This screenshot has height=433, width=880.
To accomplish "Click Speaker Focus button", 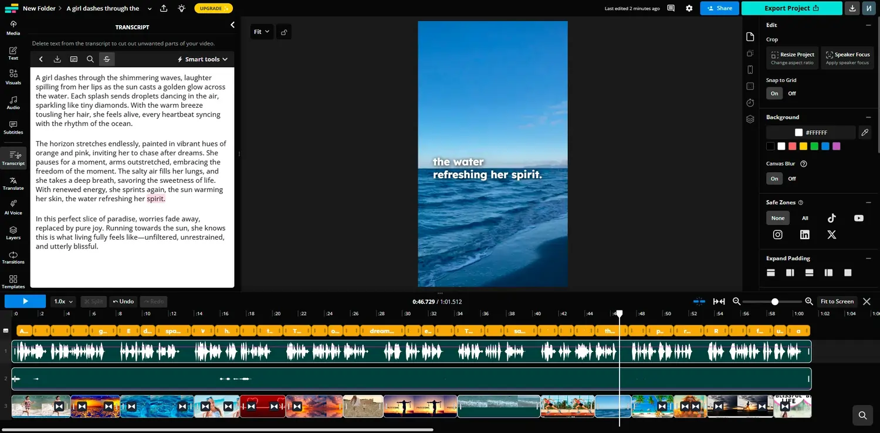I will point(847,57).
